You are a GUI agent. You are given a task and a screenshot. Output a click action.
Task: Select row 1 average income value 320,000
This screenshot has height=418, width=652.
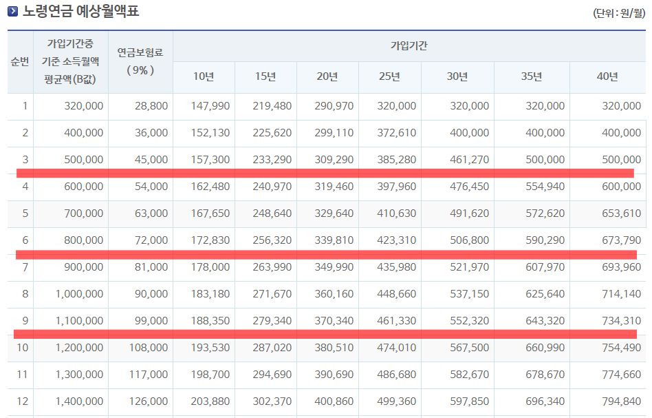coord(83,106)
